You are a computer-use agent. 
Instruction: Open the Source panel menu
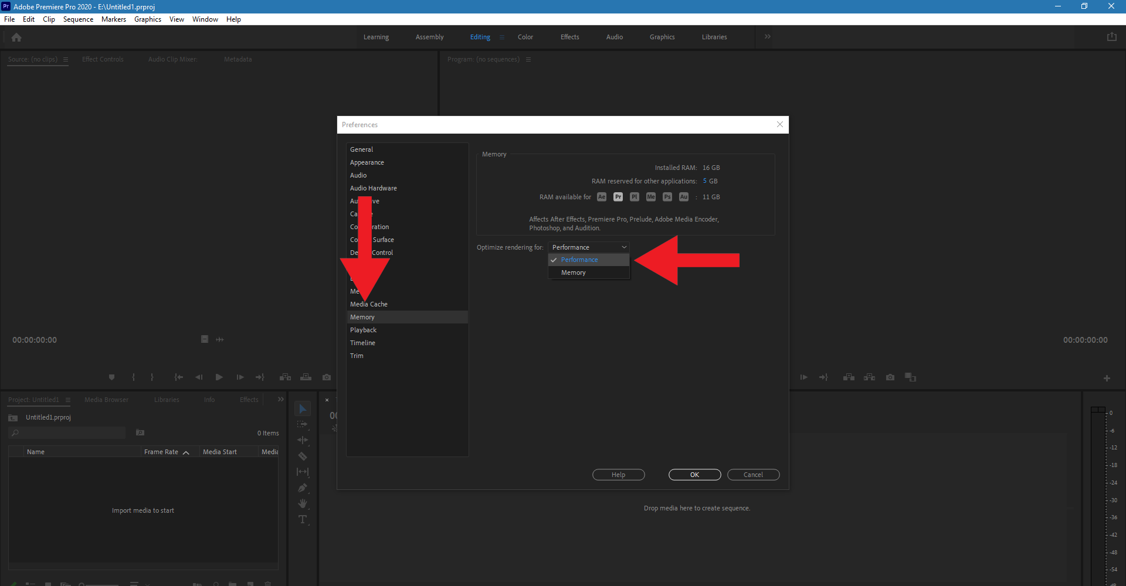coord(65,59)
